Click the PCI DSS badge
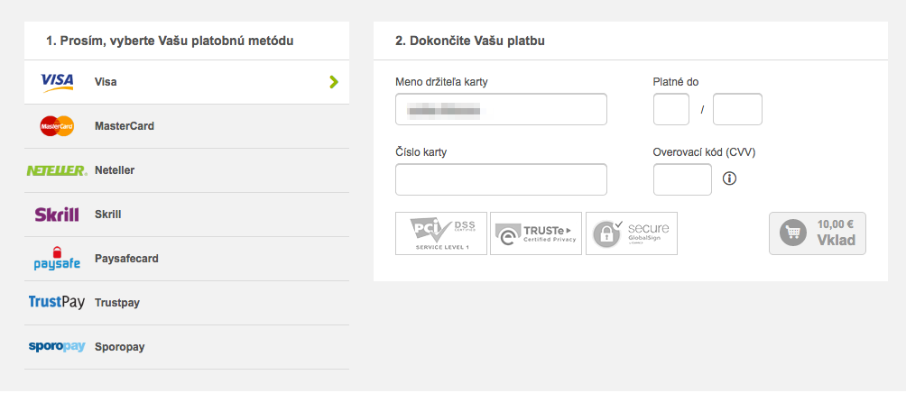906x393 pixels. coord(441,233)
